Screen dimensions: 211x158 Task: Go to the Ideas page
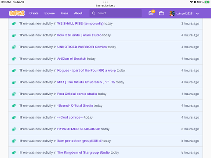64,13
